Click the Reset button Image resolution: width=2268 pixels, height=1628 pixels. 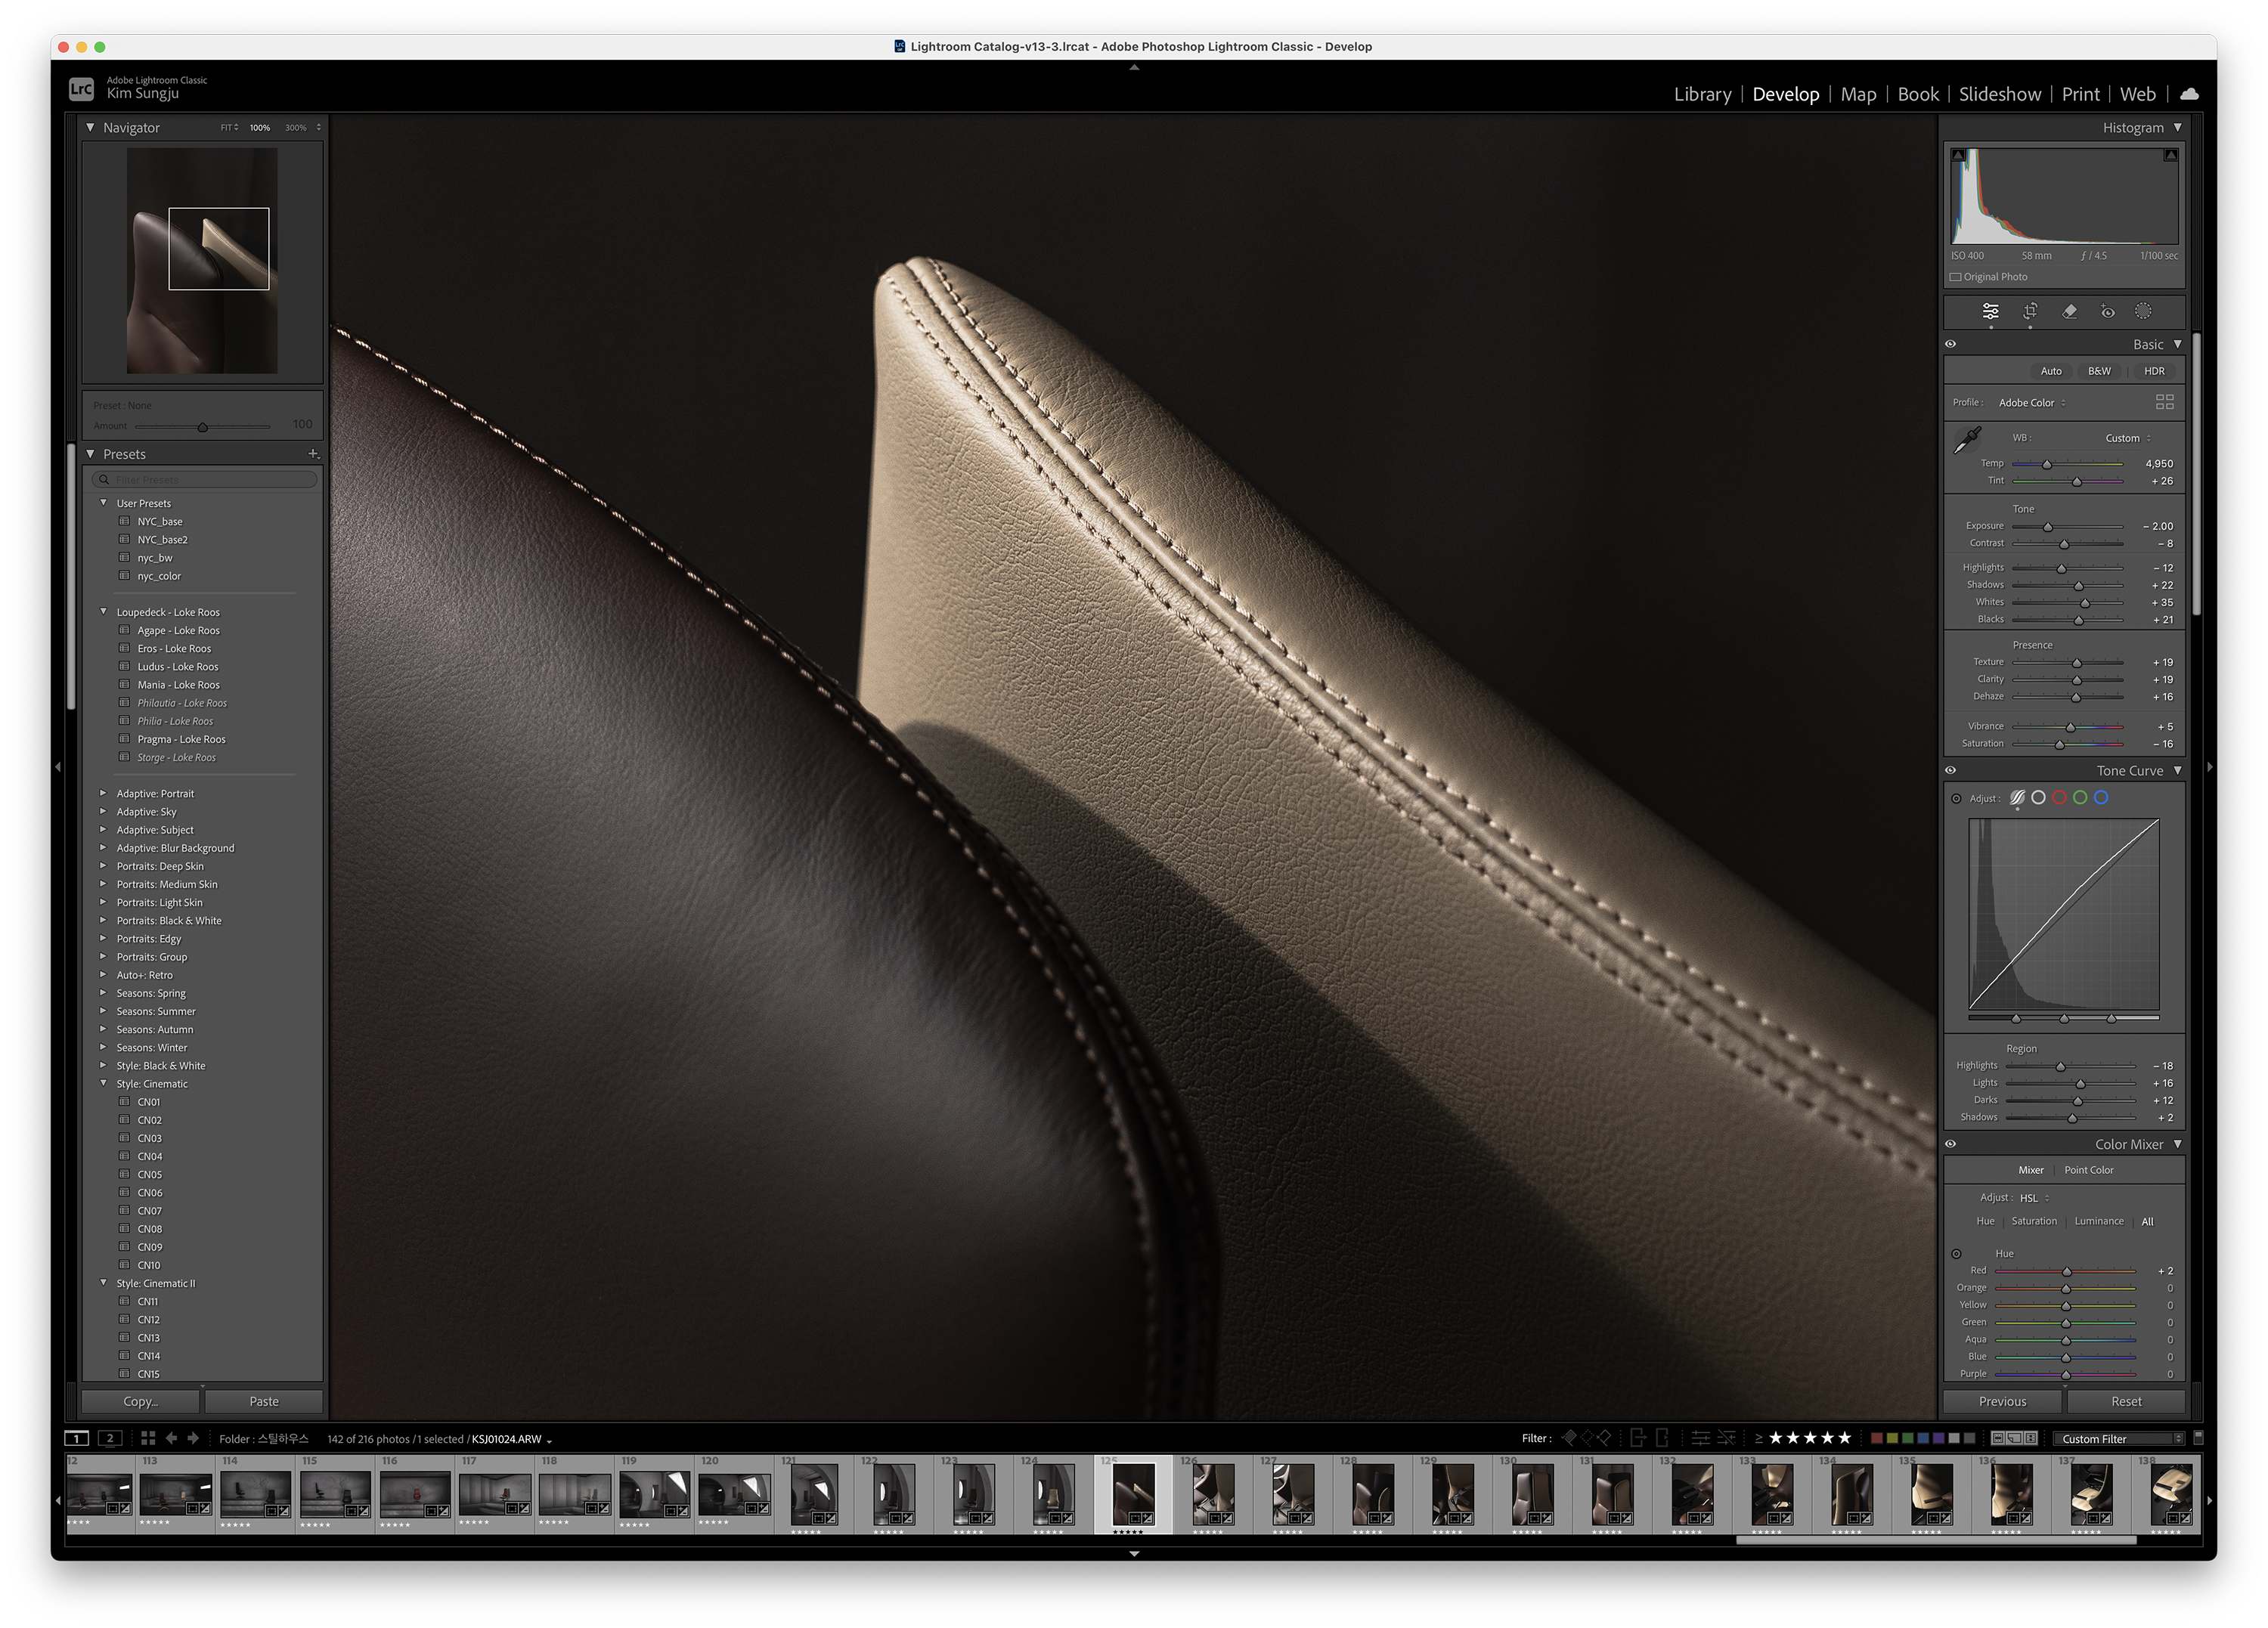(x=2125, y=1401)
